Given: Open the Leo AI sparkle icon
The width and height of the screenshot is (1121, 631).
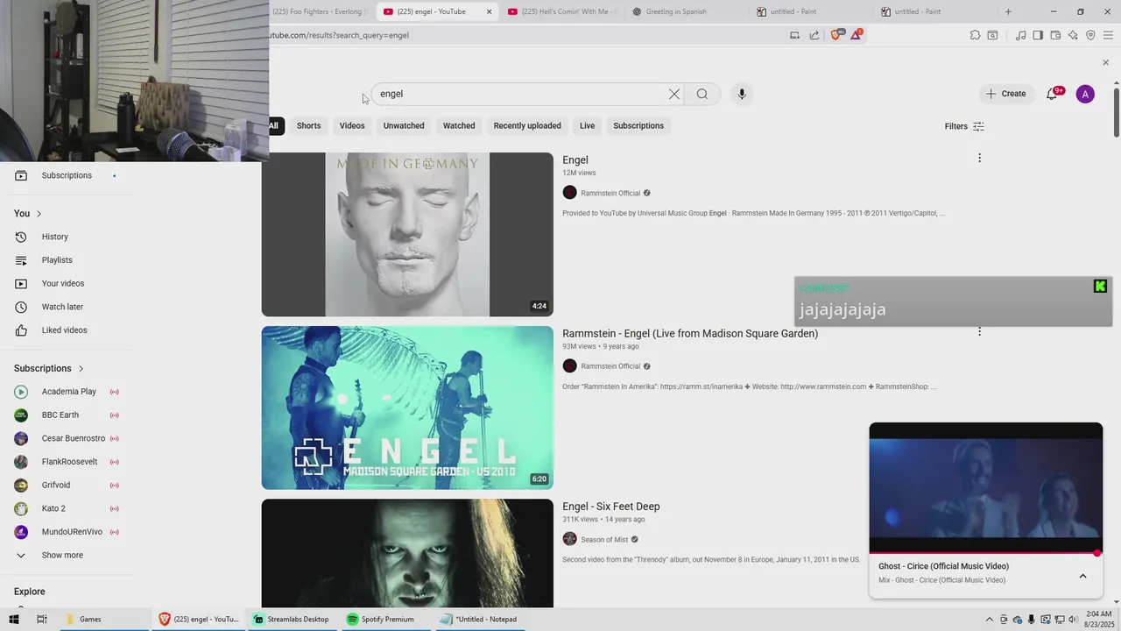Looking at the screenshot, I should (1073, 35).
